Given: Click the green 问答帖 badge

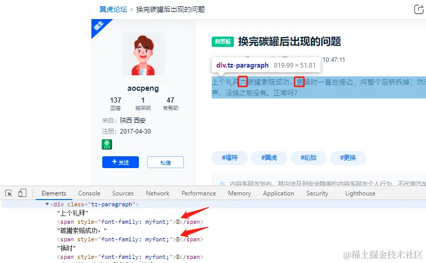Looking at the screenshot, I should pos(223,42).
